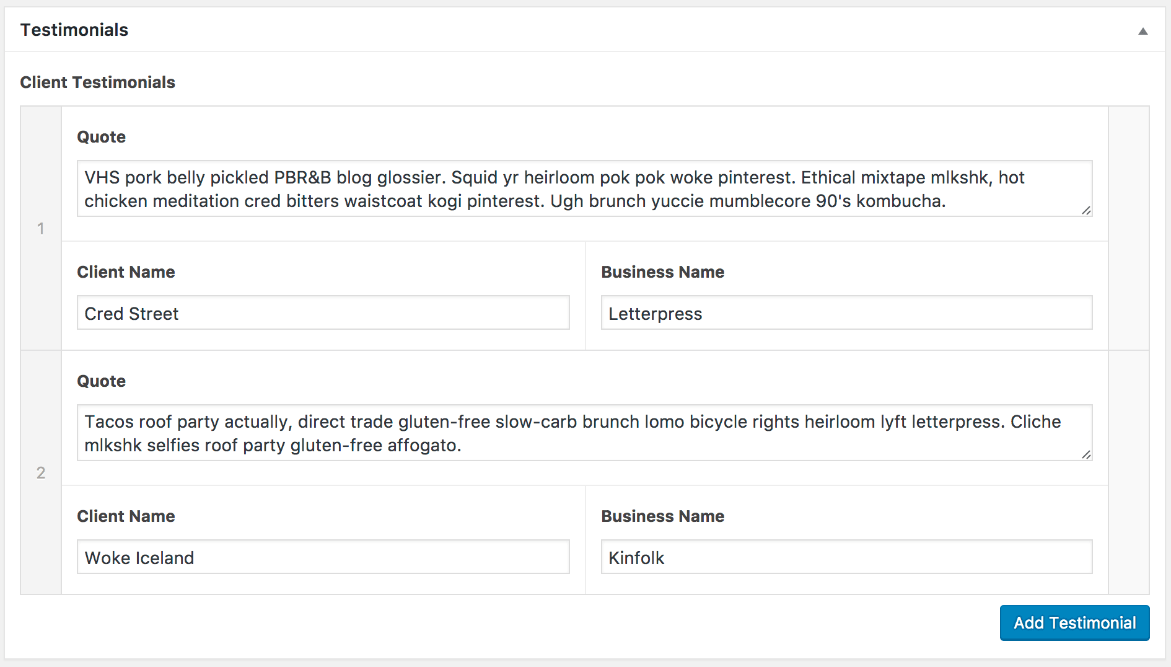Click row 2 order handle
Viewport: 1171px width, 667px height.
(41, 473)
